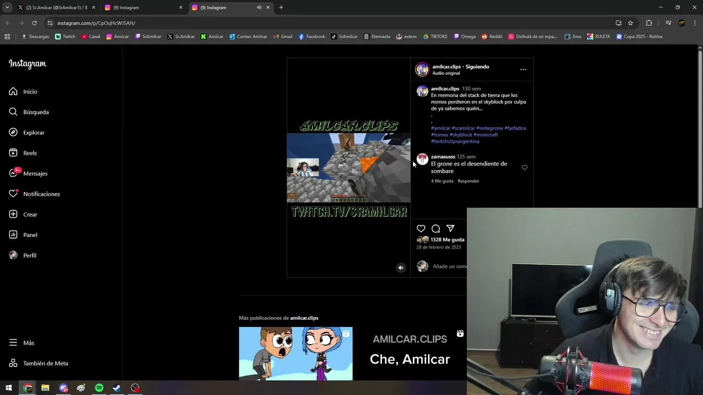Open the install app icon in the address bar
The width and height of the screenshot is (703, 395).
click(618, 23)
